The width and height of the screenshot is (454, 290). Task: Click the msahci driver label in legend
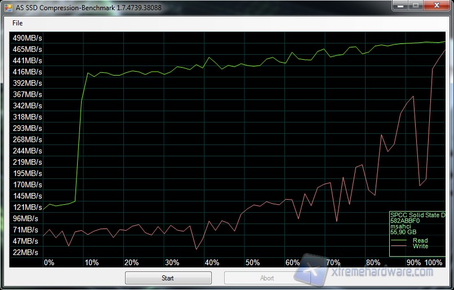[400, 226]
